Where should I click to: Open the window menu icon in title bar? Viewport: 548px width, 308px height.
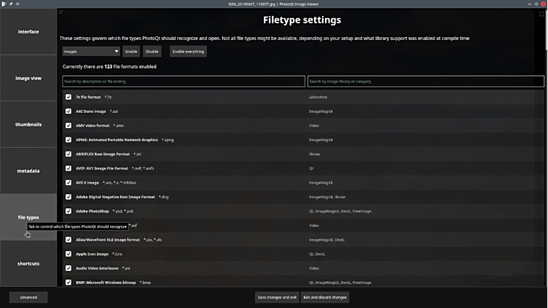pos(4,4)
